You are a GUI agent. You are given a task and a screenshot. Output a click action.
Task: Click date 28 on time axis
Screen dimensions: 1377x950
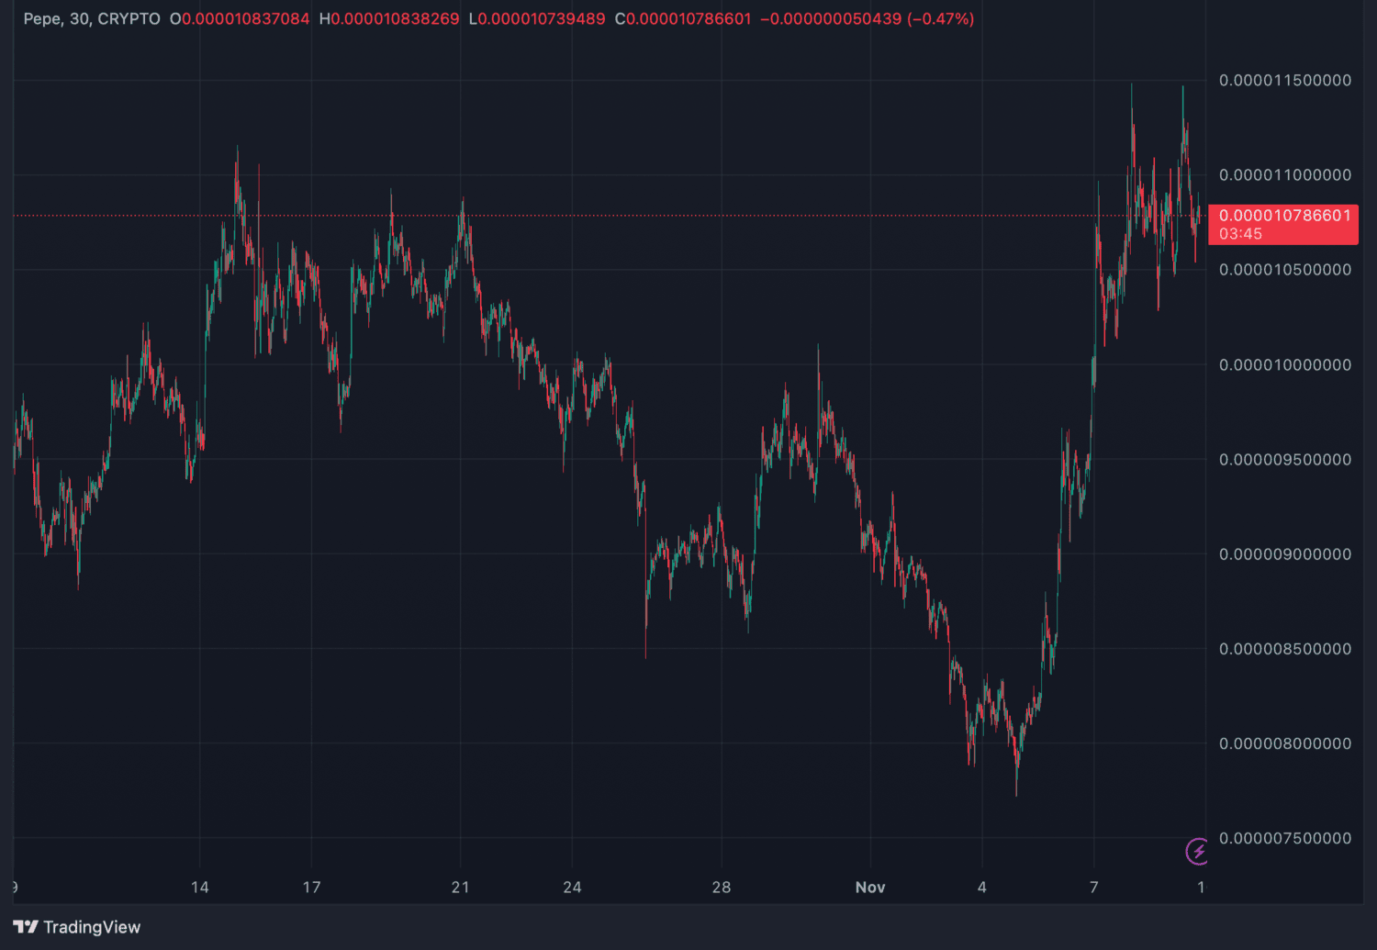(721, 888)
